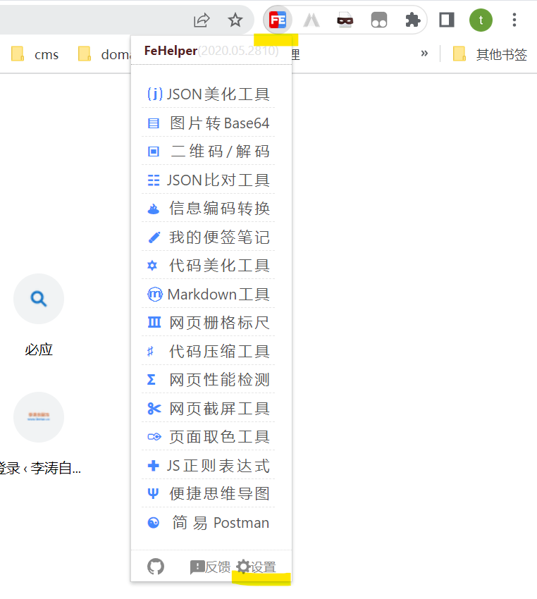
Task: Click the 简易 Postman text label
Action: [x=221, y=523]
